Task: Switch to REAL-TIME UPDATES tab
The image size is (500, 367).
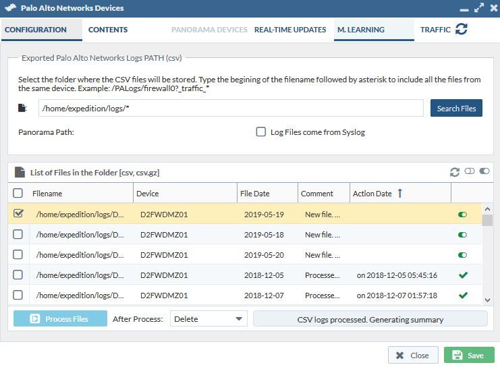Action: tap(290, 30)
